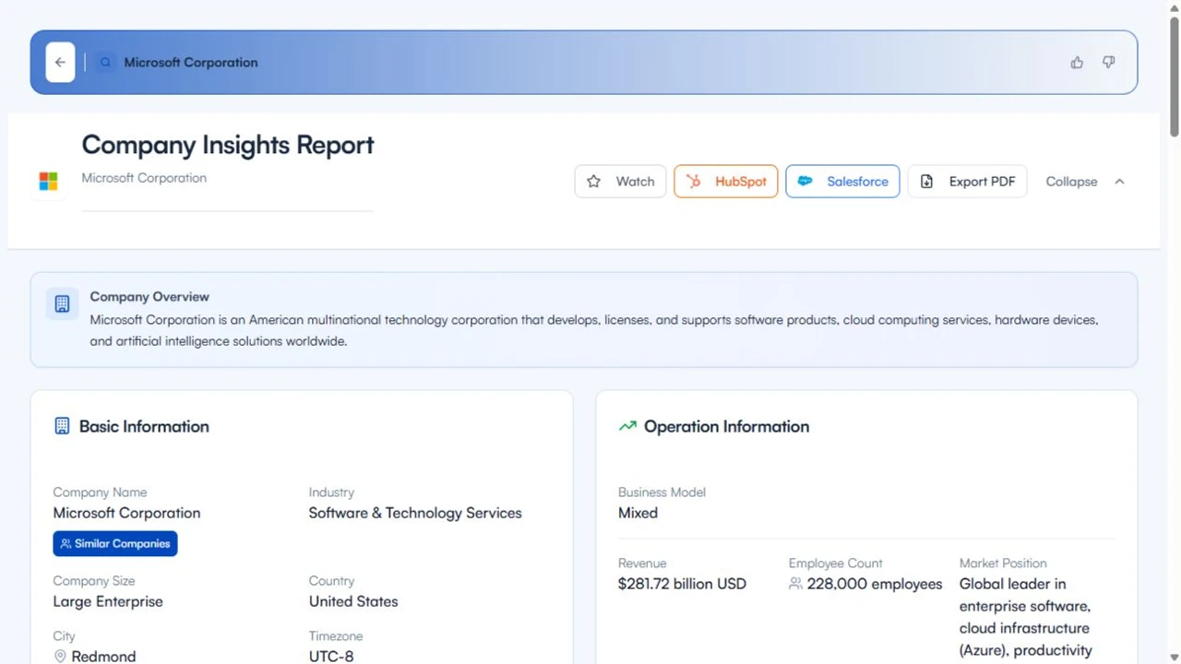Click the Basic Information building icon

[62, 426]
